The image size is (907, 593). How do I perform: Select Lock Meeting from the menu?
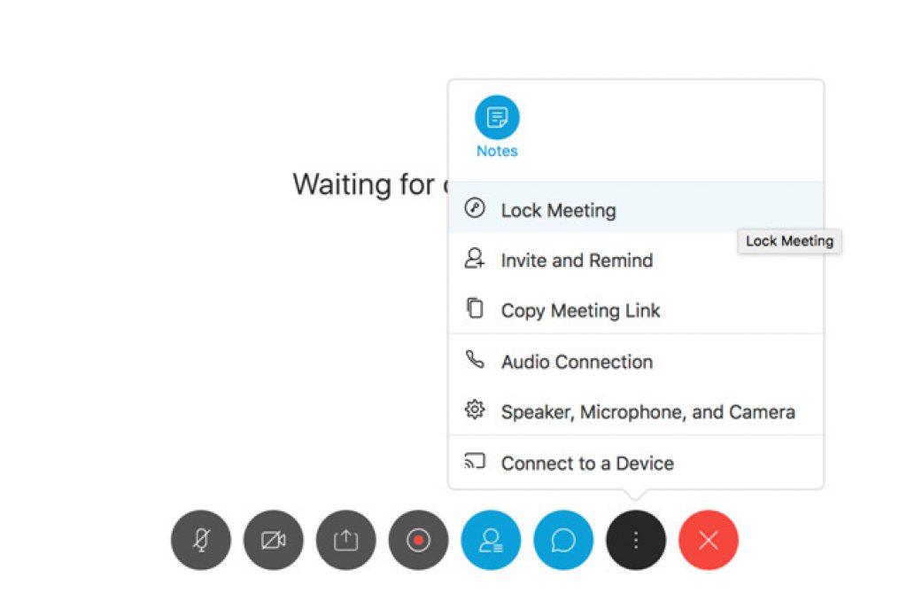click(x=636, y=208)
